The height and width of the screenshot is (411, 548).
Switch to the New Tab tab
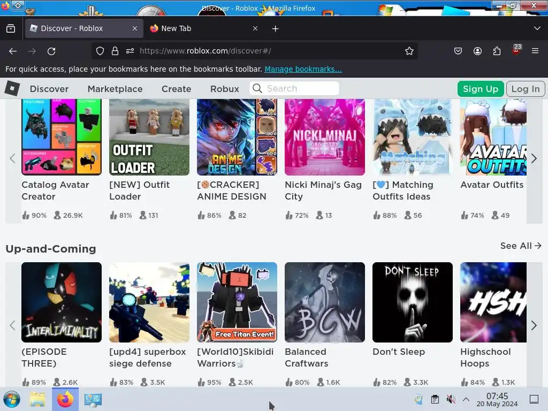pyautogui.click(x=204, y=28)
